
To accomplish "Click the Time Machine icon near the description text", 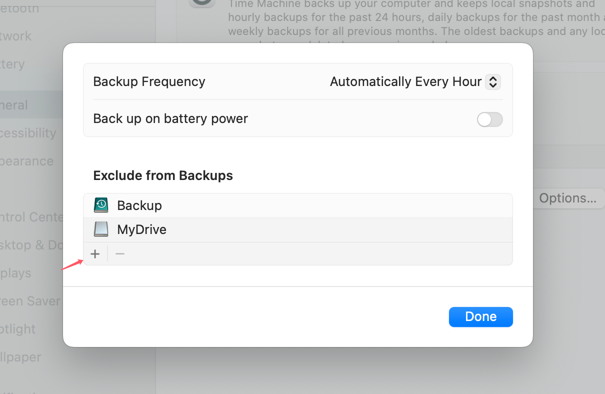I will click(202, 3).
